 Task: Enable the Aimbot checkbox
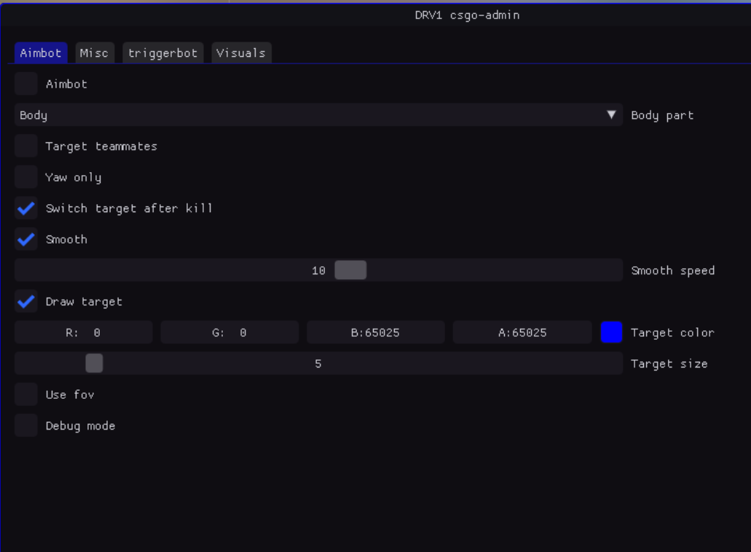pos(26,84)
